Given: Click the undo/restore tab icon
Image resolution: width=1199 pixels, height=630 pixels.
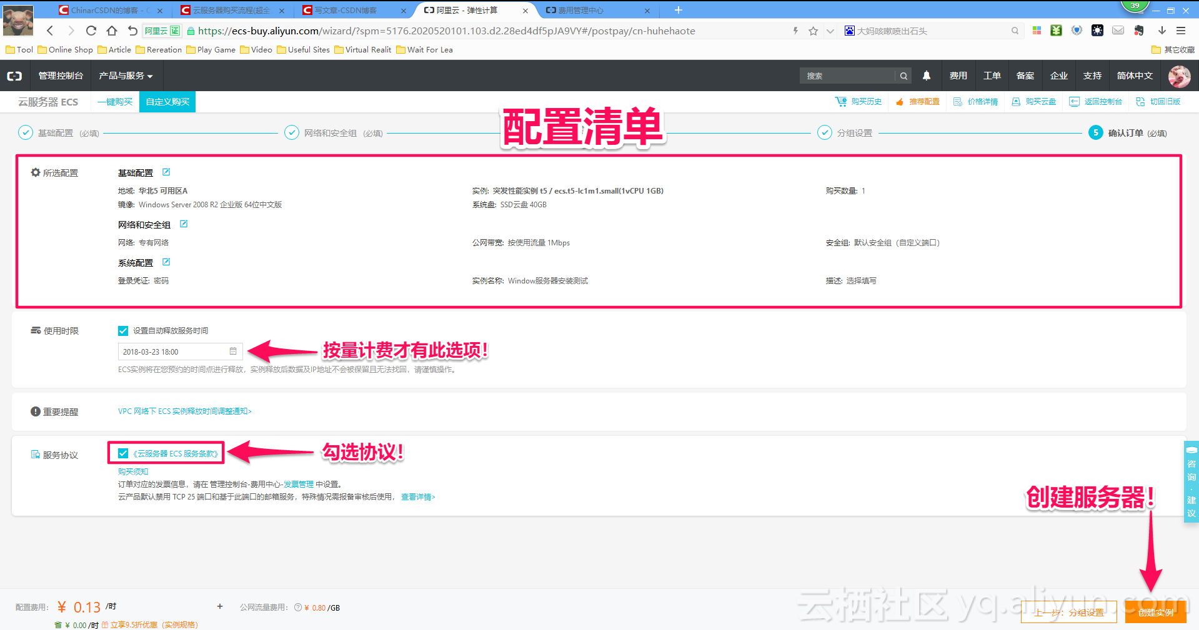Looking at the screenshot, I should pos(132,31).
